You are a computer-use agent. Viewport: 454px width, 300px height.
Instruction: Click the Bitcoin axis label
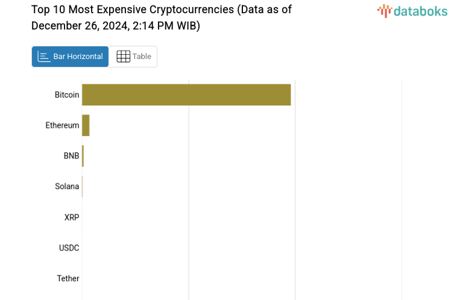[67, 95]
